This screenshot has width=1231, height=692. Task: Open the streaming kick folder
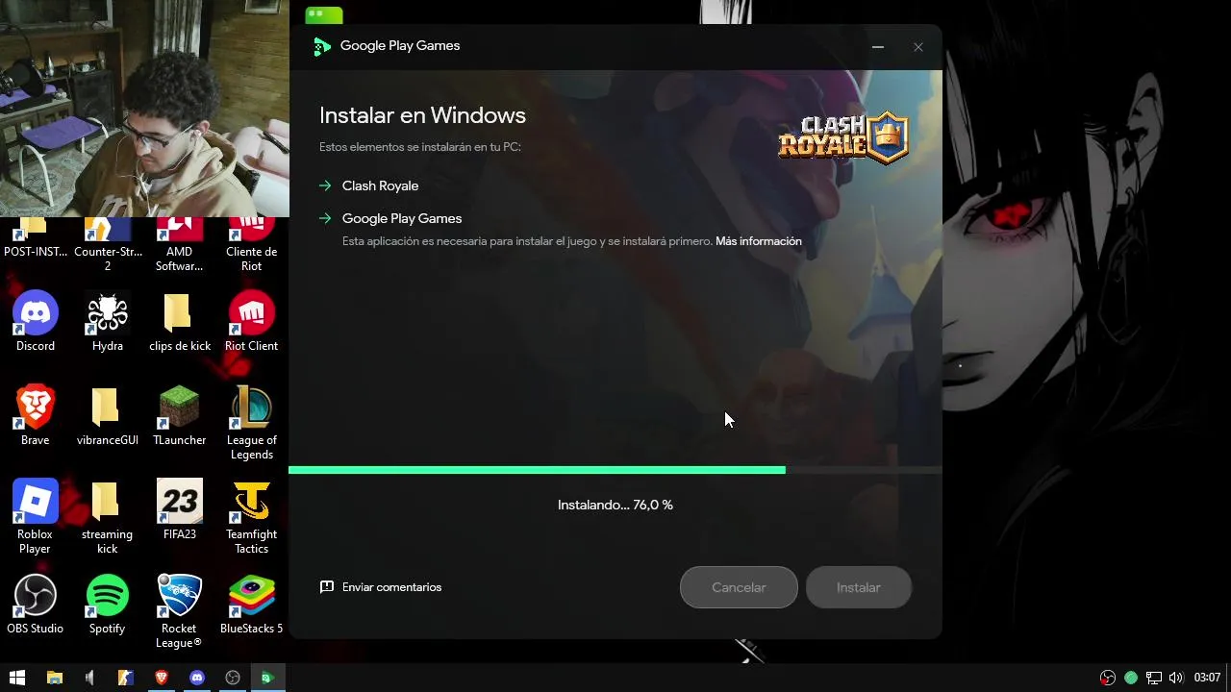pyautogui.click(x=108, y=516)
